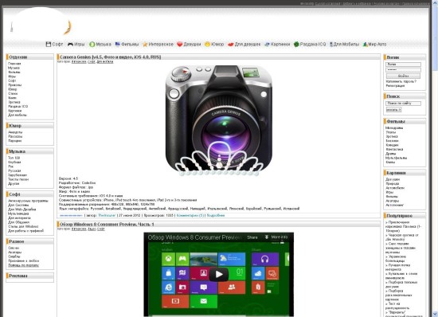Open Мультфильмы in the Фильмы panel
This screenshot has height=317, width=438.
pyautogui.click(x=396, y=158)
